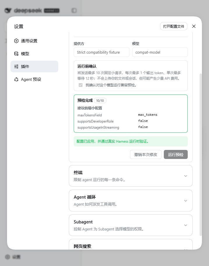This screenshot has height=266, width=209.
Task: Click the Subagent section title
Action: [83, 222]
